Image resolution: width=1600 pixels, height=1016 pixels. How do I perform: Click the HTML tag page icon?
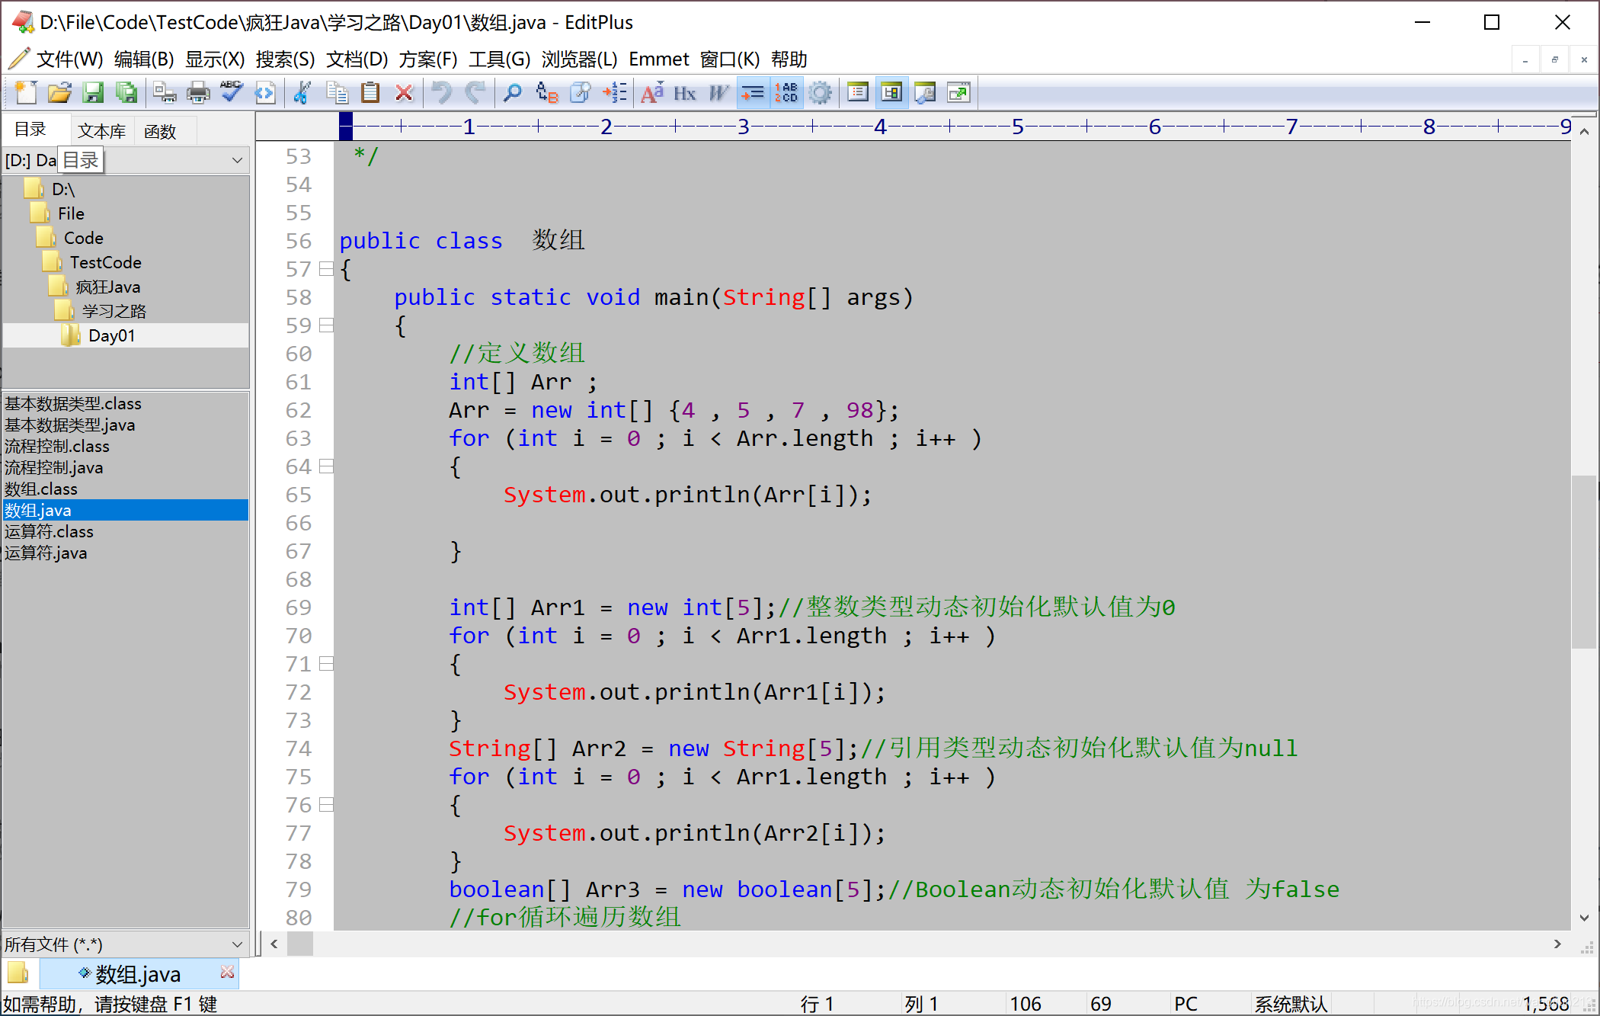coord(265,93)
